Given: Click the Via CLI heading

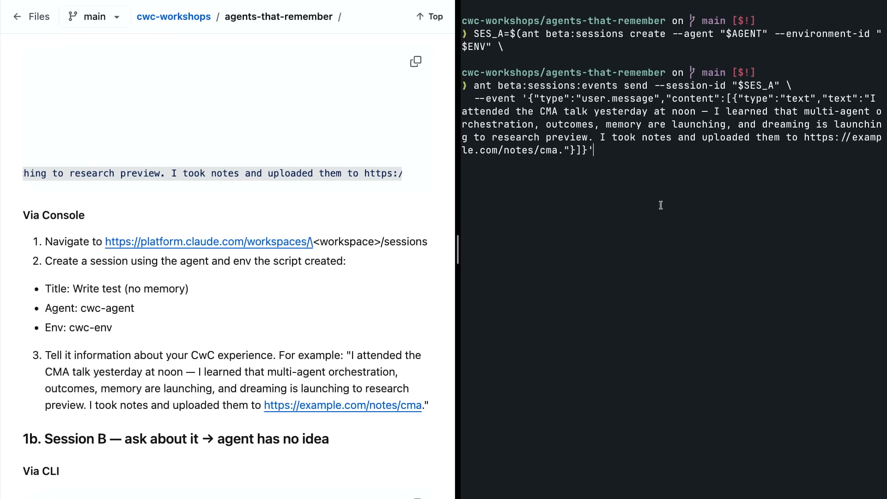Looking at the screenshot, I should point(41,471).
